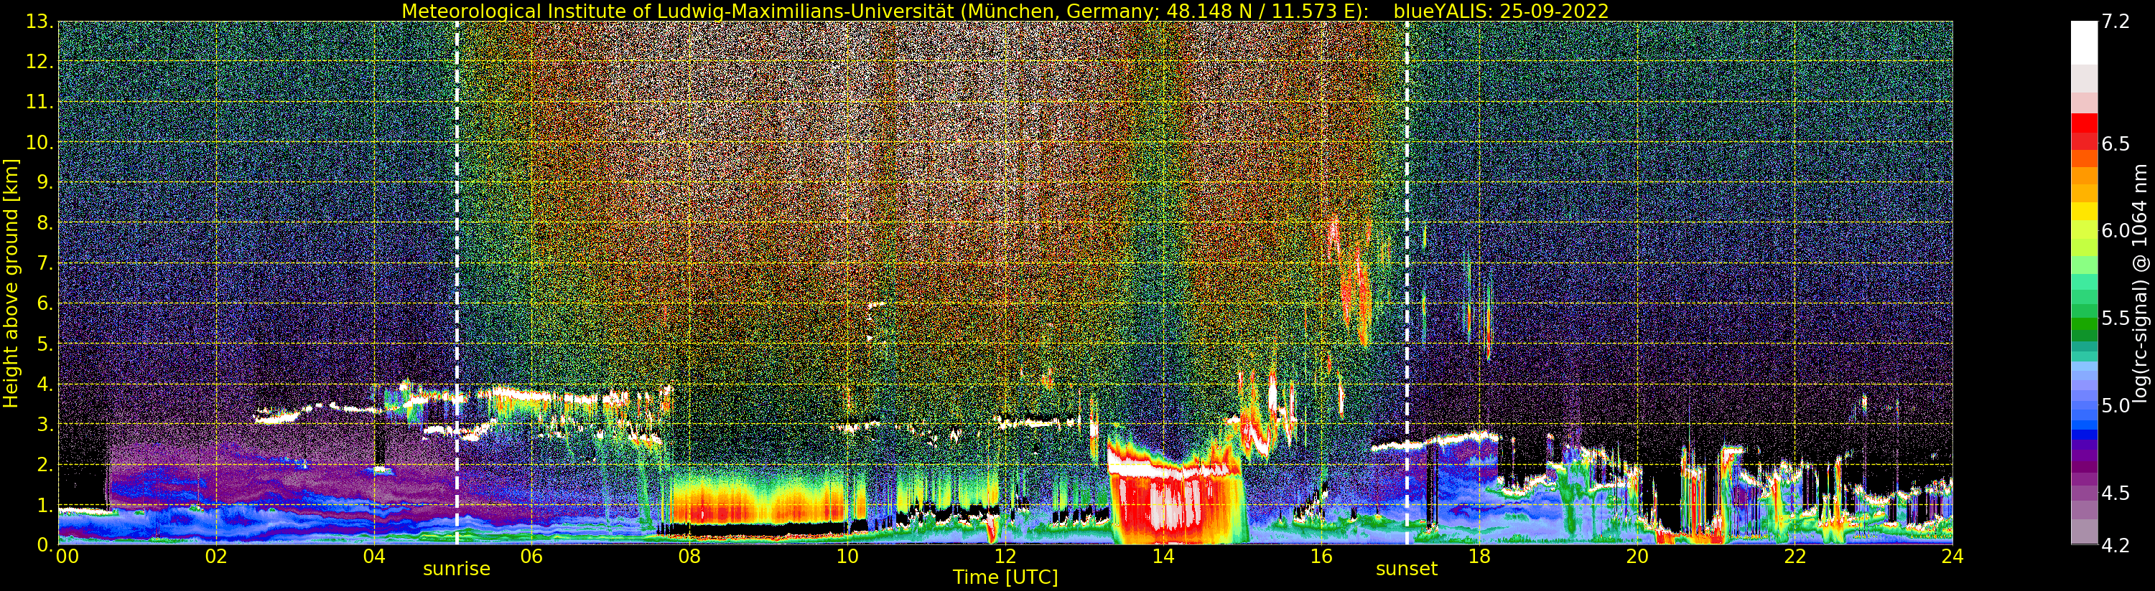Click the height axis tick '5.'

coord(45,344)
